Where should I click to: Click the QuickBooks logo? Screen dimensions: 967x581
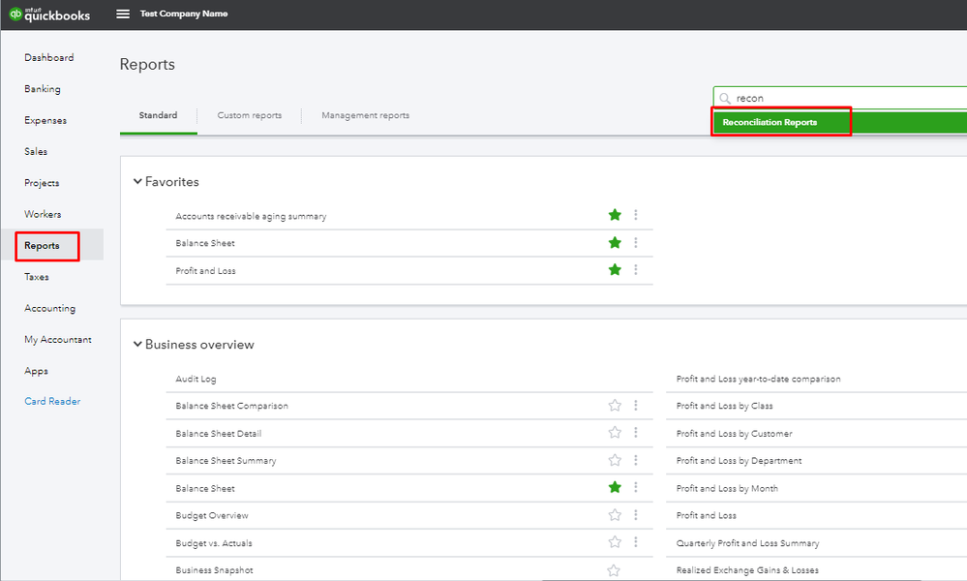coord(49,15)
